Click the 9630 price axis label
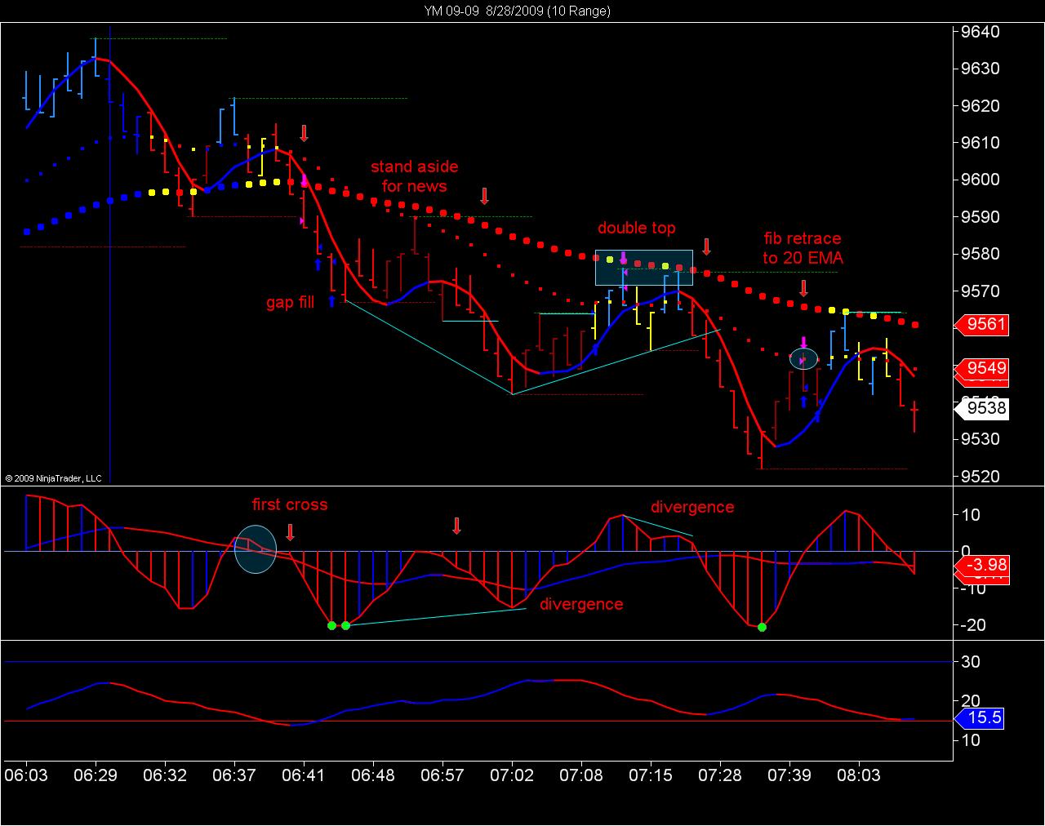The image size is (1045, 826). click(981, 69)
